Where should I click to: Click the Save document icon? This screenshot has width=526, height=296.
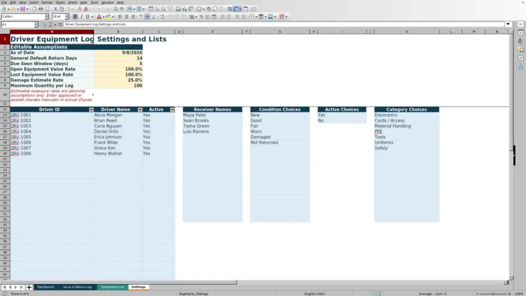pos(23,9)
